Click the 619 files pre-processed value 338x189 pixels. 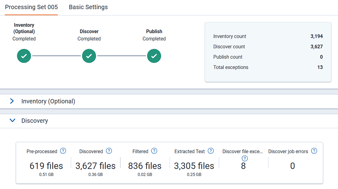click(46, 166)
